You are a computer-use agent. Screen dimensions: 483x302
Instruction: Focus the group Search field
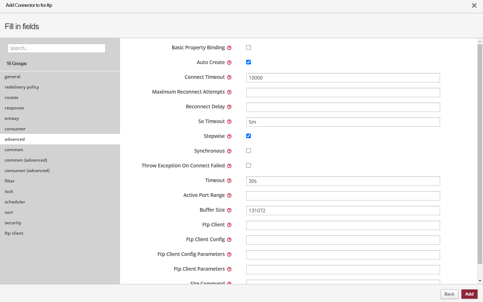[x=57, y=48]
